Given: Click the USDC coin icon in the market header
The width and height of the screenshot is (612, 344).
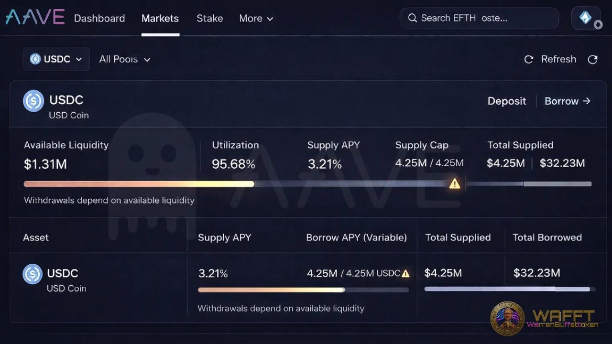Looking at the screenshot, I should (33, 101).
